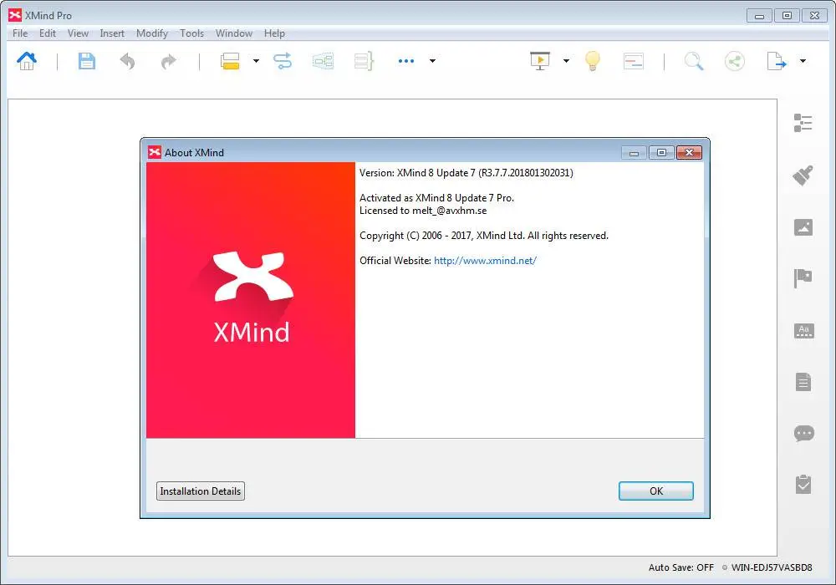836x585 pixels.
Task: Open the Styles brush panel
Action: click(803, 175)
